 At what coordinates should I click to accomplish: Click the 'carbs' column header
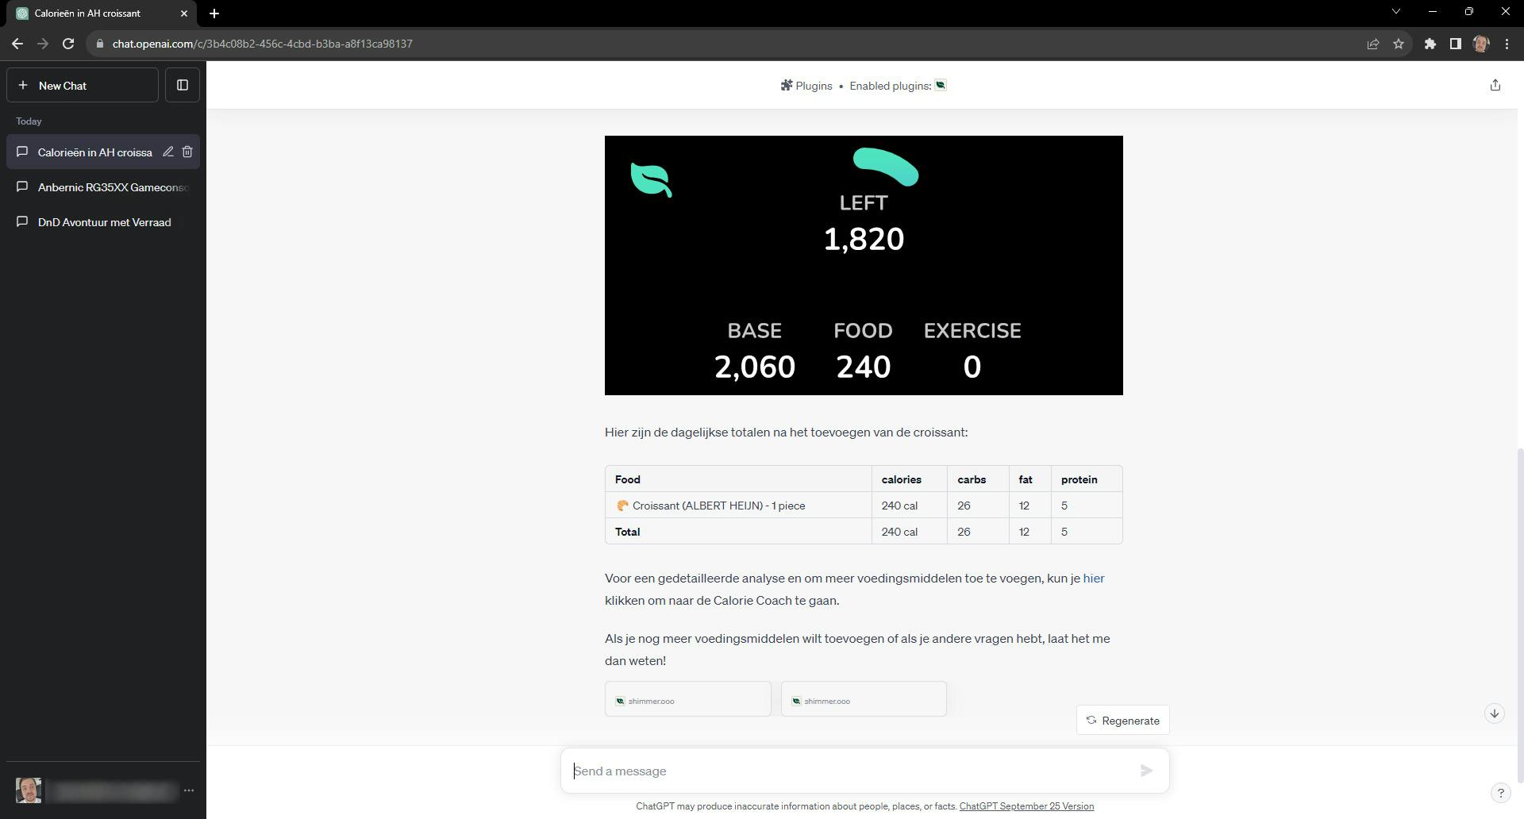tap(972, 479)
